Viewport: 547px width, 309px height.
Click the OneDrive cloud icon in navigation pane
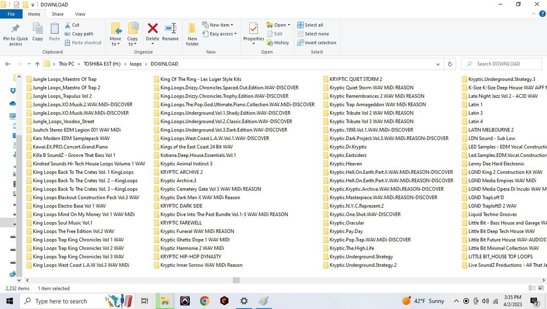pos(13,103)
